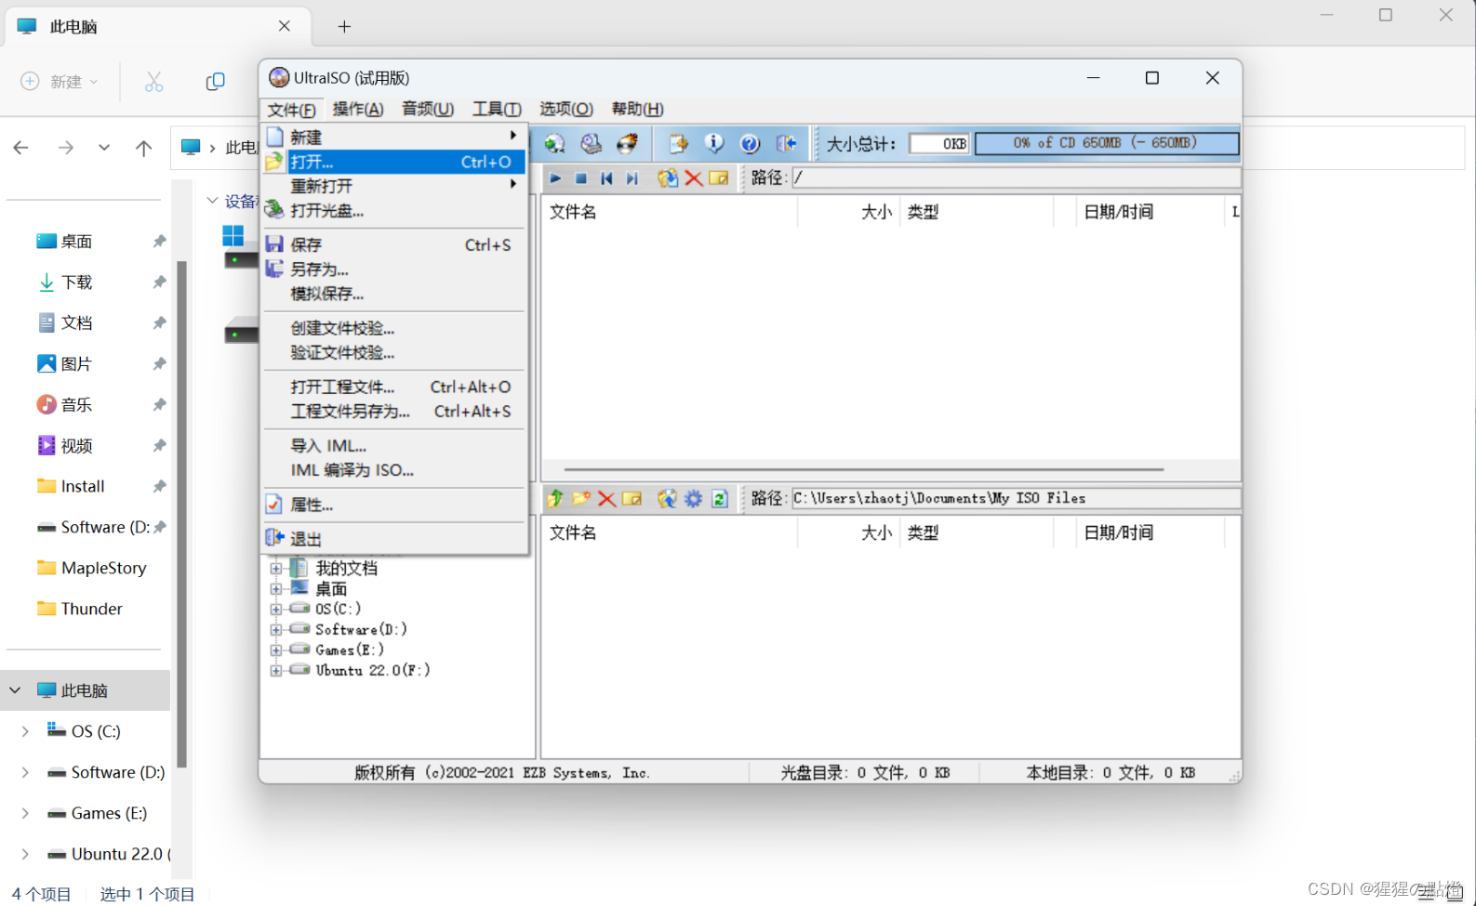Choose 属性... in the File menu
The height and width of the screenshot is (906, 1476).
394,505
